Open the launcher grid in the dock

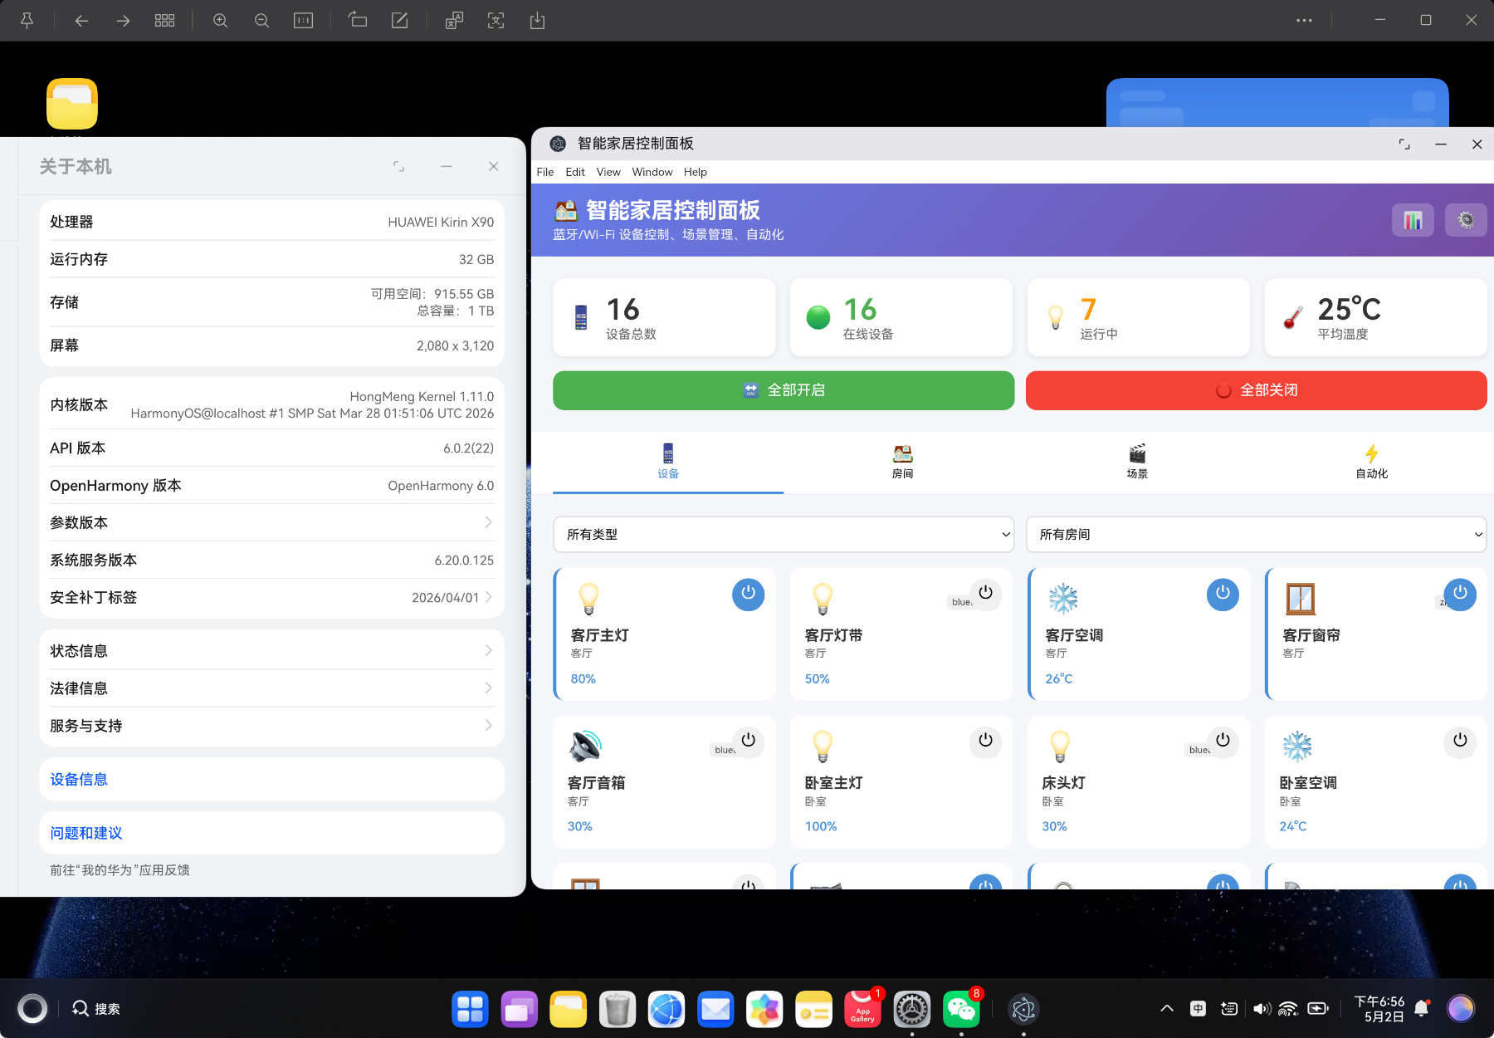tap(470, 1009)
